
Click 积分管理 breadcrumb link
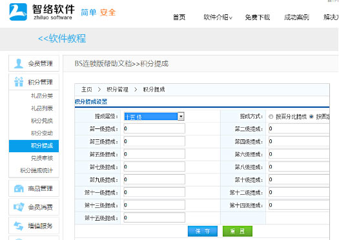pos(118,90)
